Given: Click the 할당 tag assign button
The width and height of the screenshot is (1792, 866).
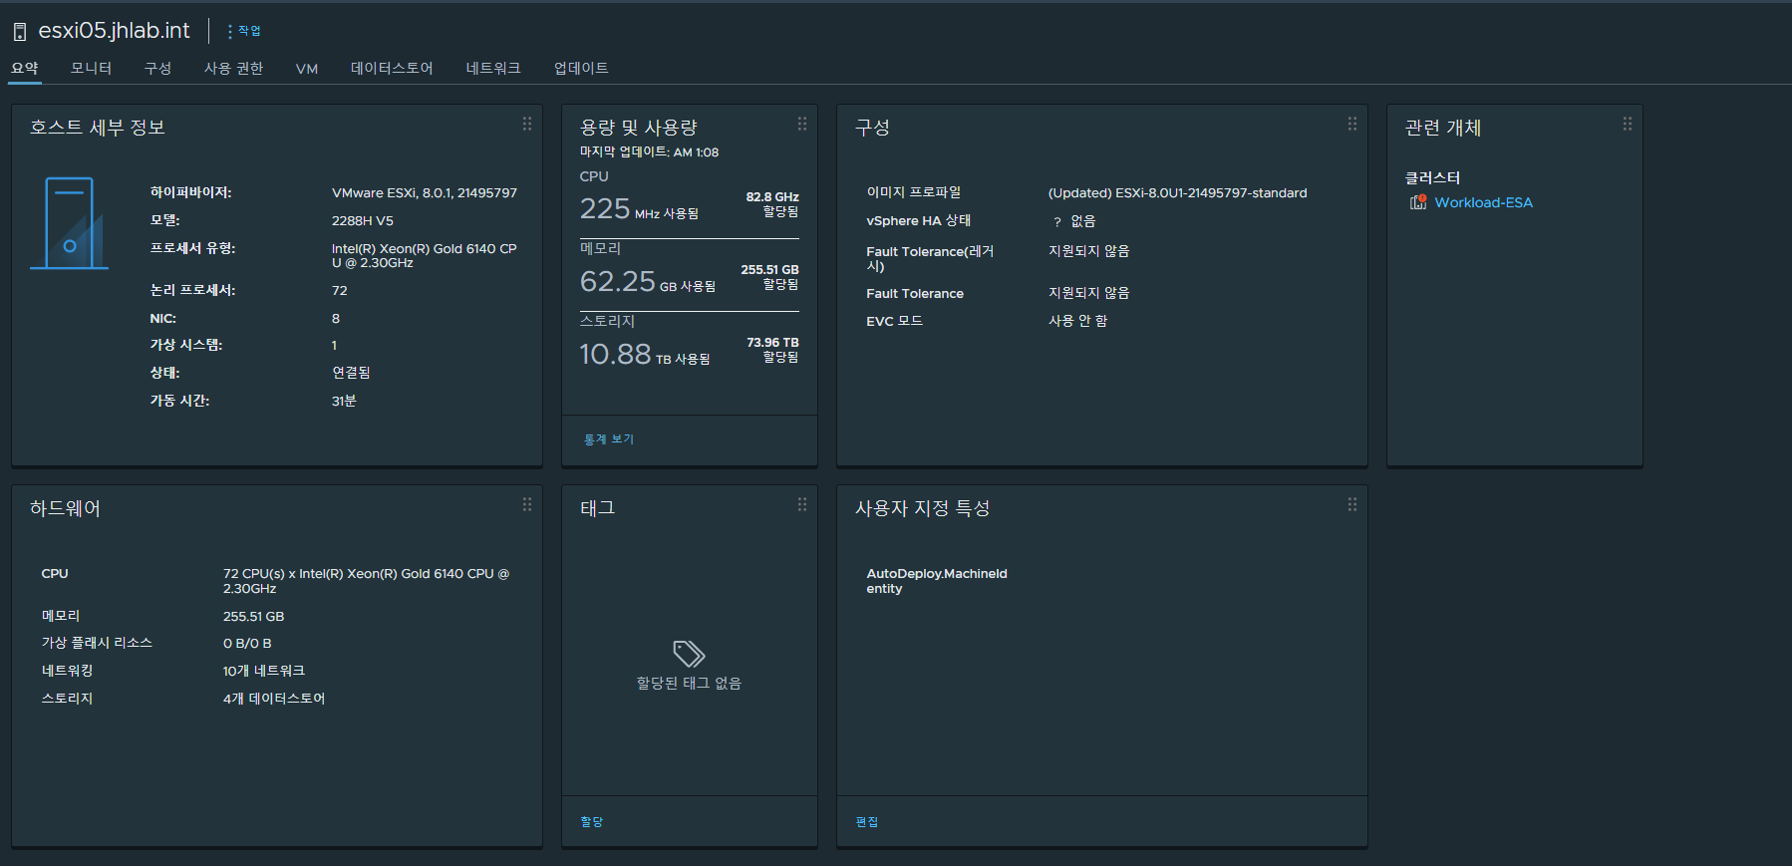Looking at the screenshot, I should (x=592, y=822).
